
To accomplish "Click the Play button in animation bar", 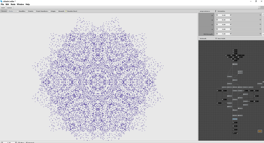I will pyautogui.click(x=21, y=142).
